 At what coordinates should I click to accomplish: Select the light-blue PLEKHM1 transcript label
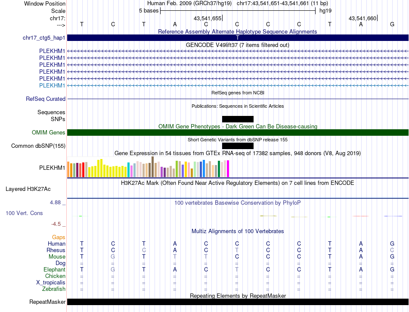[x=52, y=85]
